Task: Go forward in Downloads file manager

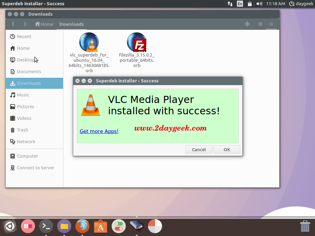Action: click(x=25, y=24)
